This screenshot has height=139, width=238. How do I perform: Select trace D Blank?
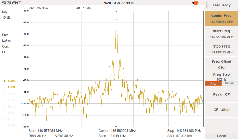click(9, 119)
